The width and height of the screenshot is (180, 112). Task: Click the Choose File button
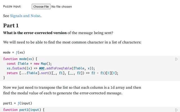point(41,6)
